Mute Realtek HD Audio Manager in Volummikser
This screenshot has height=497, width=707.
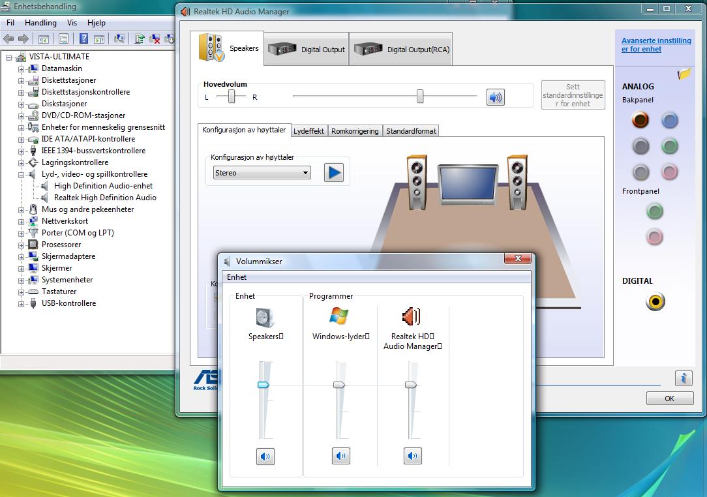413,456
